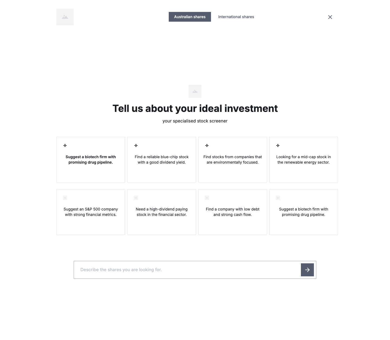This screenshot has width=390, height=340.
Task: Choose mid-cap renewable energy stock suggestion
Action: 304,160
